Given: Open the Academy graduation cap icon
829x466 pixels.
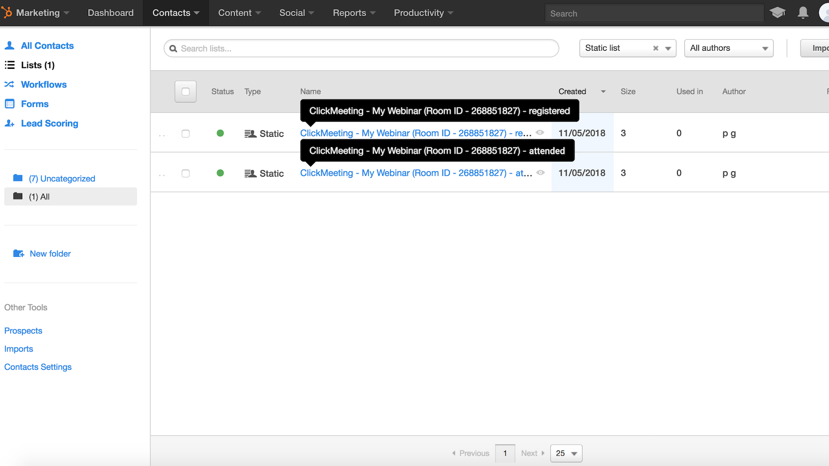Looking at the screenshot, I should click(777, 12).
